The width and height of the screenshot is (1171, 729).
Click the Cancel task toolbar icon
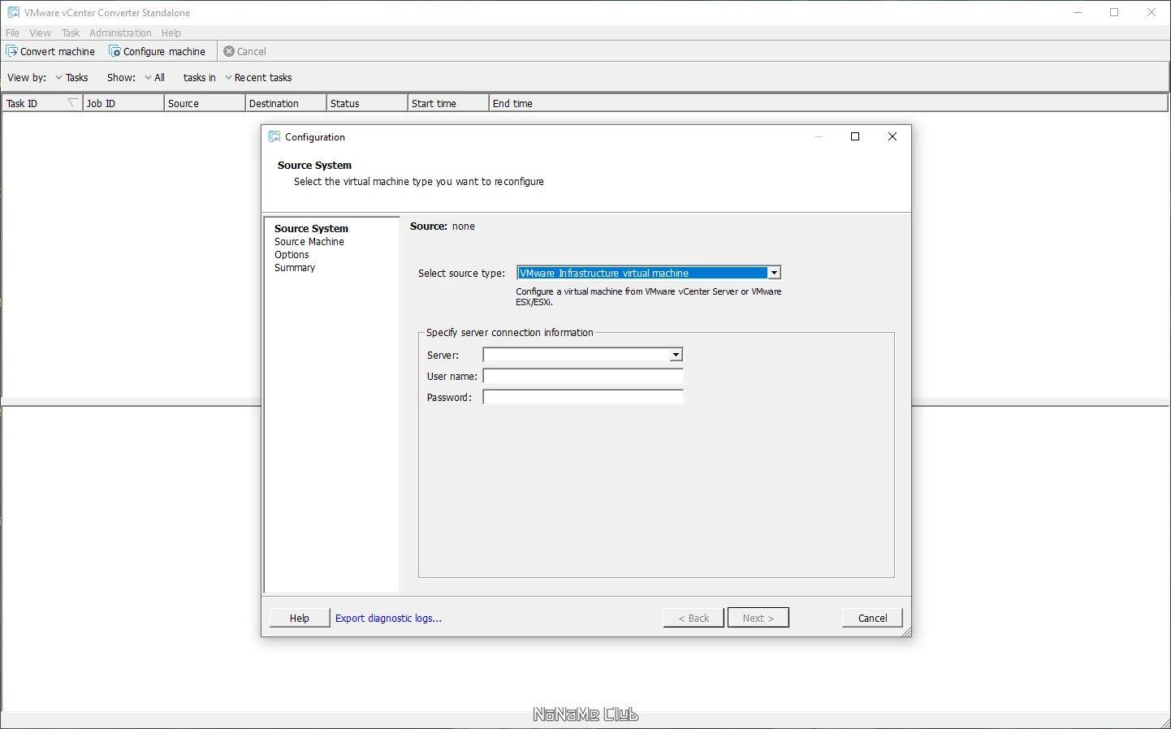(229, 51)
